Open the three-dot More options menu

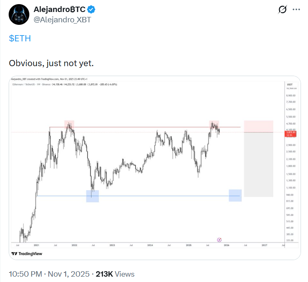[x=296, y=9]
